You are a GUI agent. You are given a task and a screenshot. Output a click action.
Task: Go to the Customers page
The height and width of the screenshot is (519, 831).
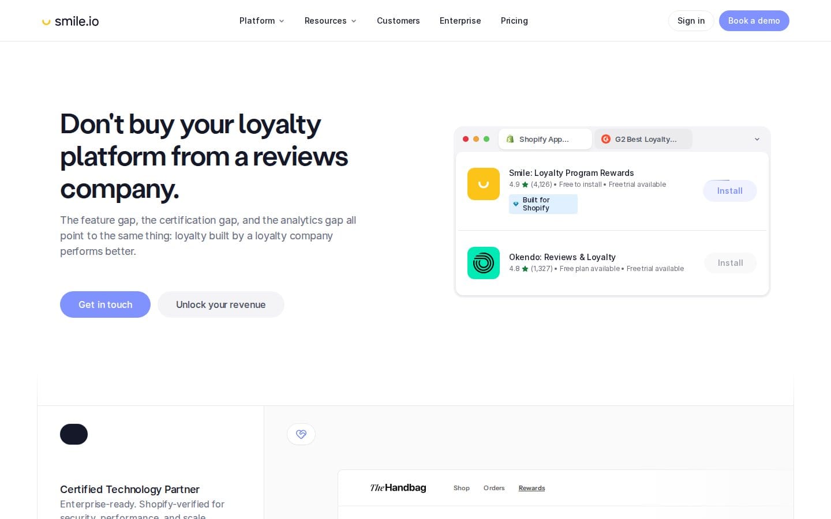pyautogui.click(x=398, y=21)
